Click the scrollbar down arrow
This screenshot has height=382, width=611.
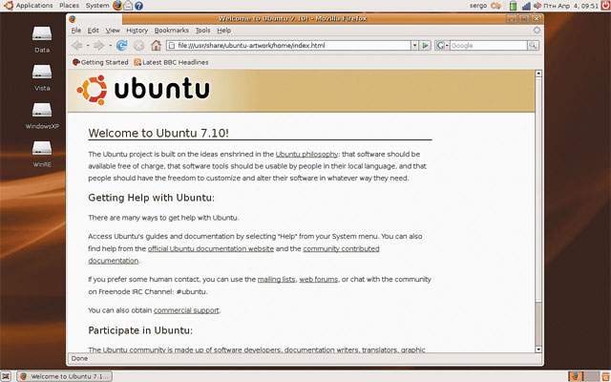coord(538,350)
